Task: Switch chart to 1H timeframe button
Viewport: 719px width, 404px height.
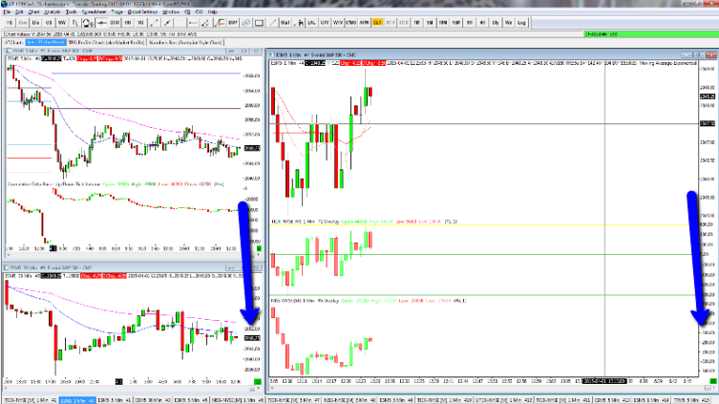Action: click(x=469, y=23)
